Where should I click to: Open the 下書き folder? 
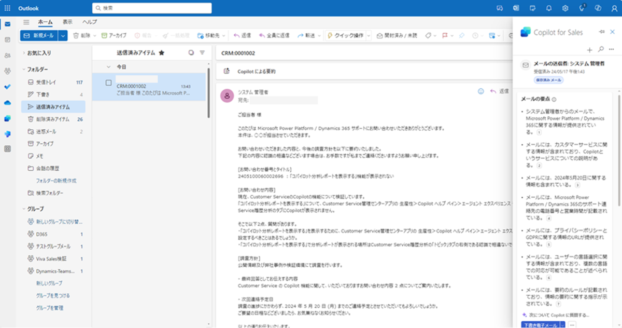(53, 94)
